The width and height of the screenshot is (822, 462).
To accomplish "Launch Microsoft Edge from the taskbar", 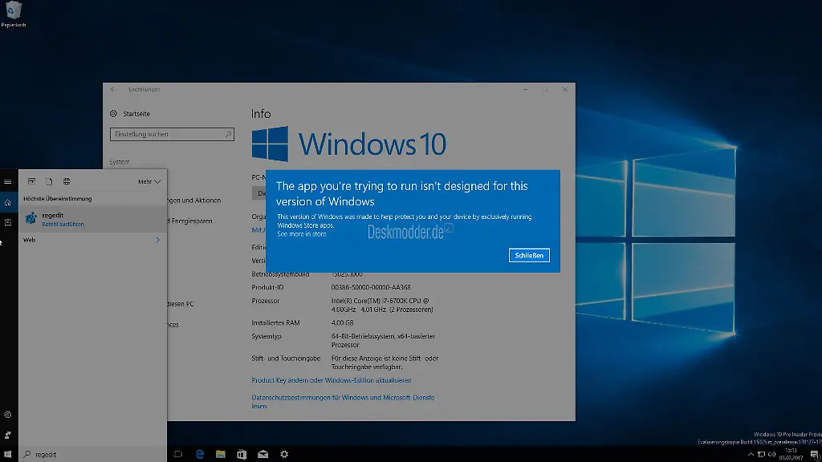I will click(x=199, y=454).
